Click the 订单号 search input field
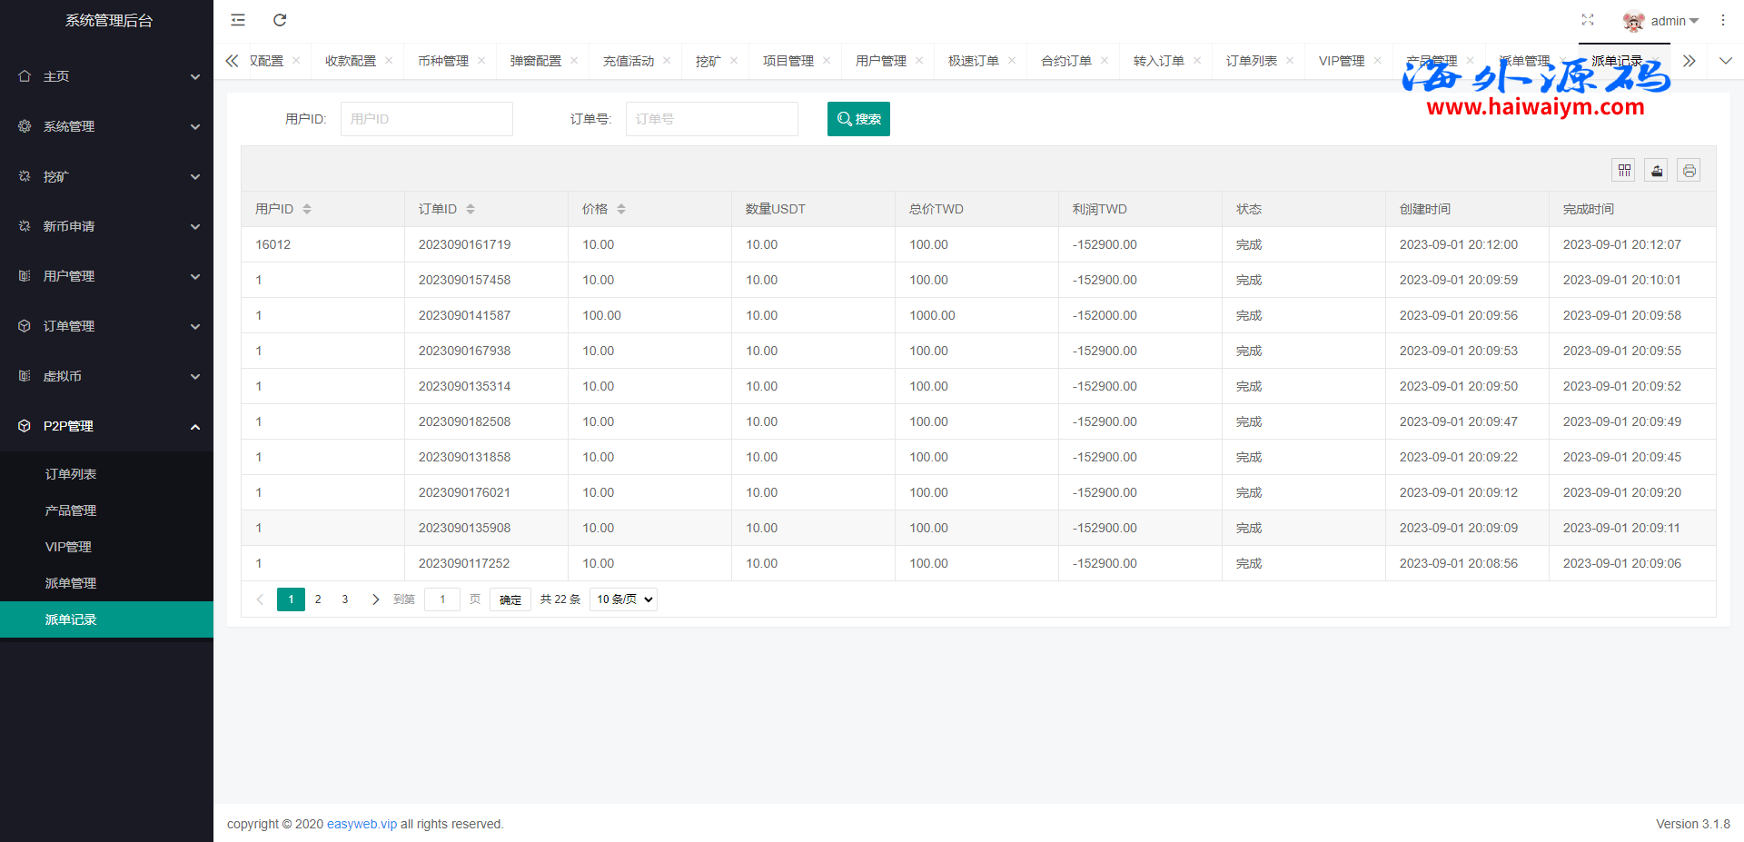This screenshot has width=1744, height=842. click(711, 119)
